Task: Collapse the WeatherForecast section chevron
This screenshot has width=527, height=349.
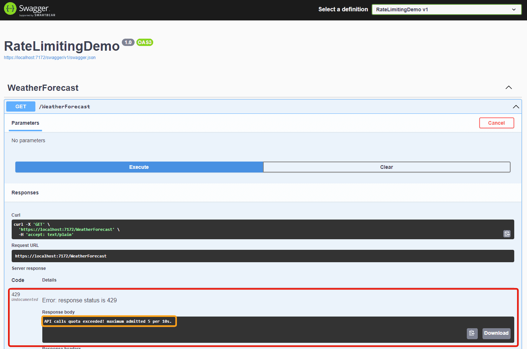Action: (509, 88)
